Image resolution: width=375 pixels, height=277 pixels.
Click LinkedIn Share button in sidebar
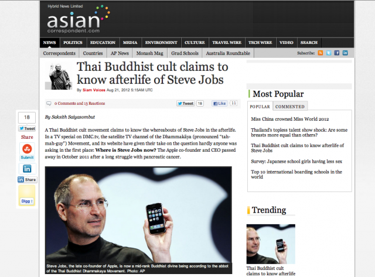[28, 179]
